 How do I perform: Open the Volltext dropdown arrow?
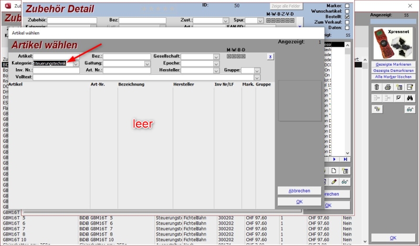tap(257, 78)
